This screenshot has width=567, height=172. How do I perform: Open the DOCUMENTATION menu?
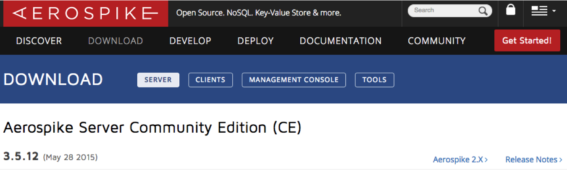coord(341,41)
